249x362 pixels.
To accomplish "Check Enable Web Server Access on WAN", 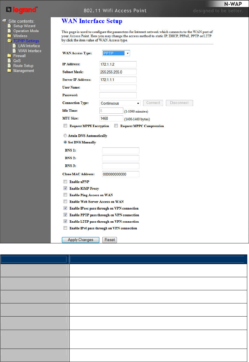I will click(x=65, y=202).
